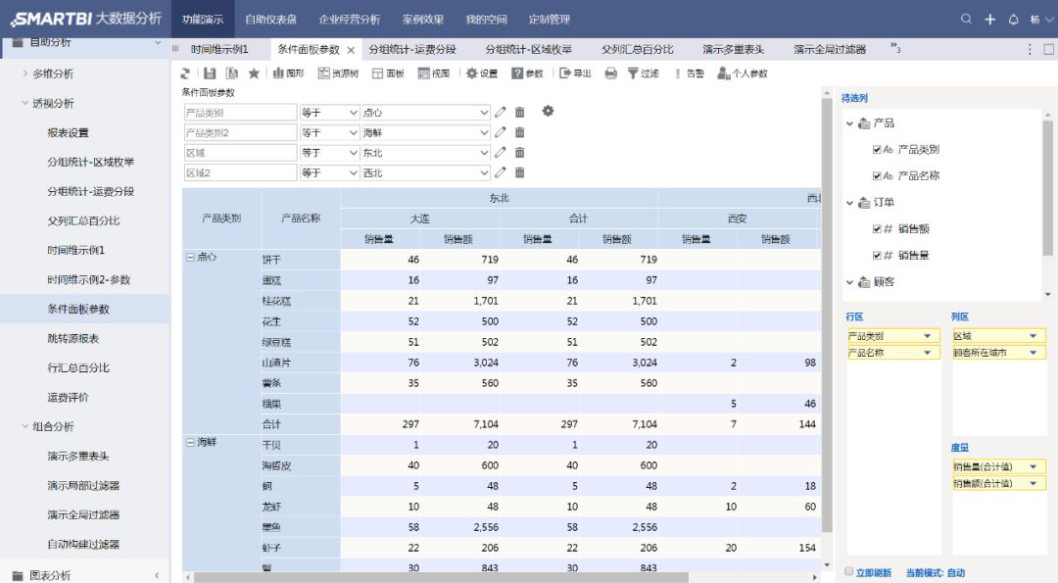Collapse the 点心 row group in the table
1058x583 pixels.
[190, 257]
